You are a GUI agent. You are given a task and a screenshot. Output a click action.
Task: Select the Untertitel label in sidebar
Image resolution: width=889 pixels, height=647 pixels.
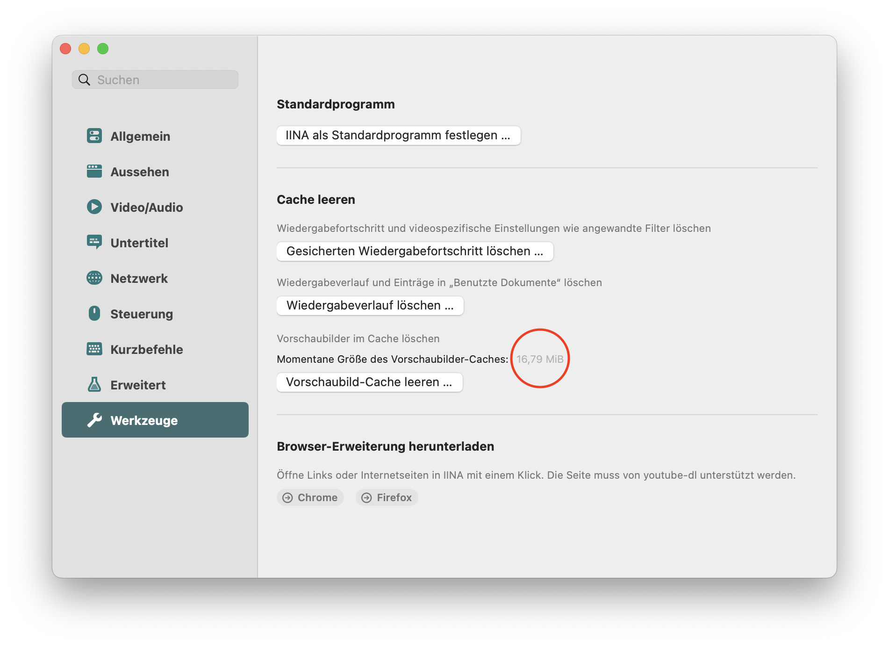(139, 243)
